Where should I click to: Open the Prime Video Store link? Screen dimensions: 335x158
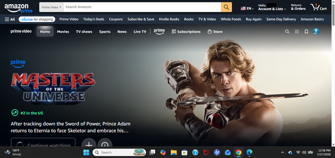pyautogui.click(x=215, y=31)
